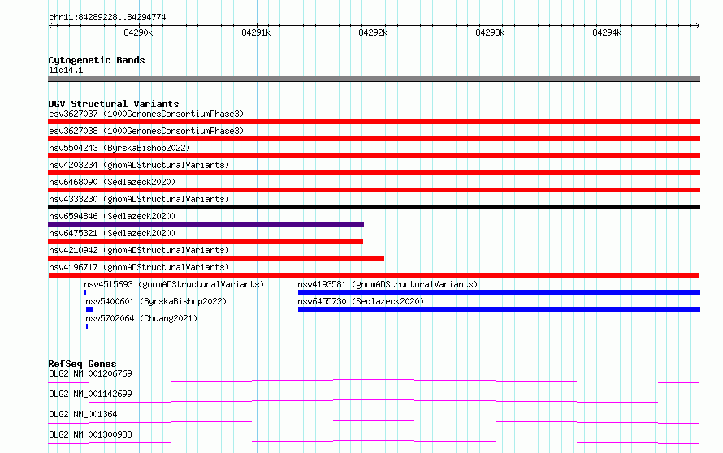Open nsv4515693 gnomAD variant label

point(174,284)
